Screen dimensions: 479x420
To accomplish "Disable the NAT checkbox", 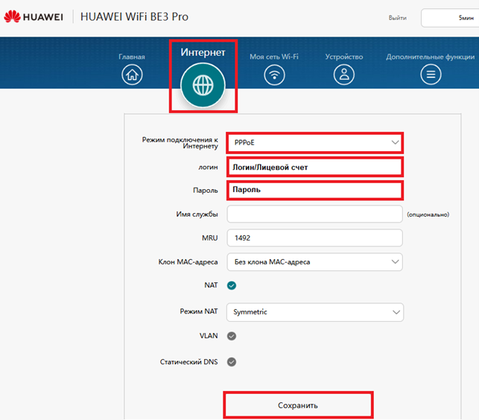I will [232, 285].
